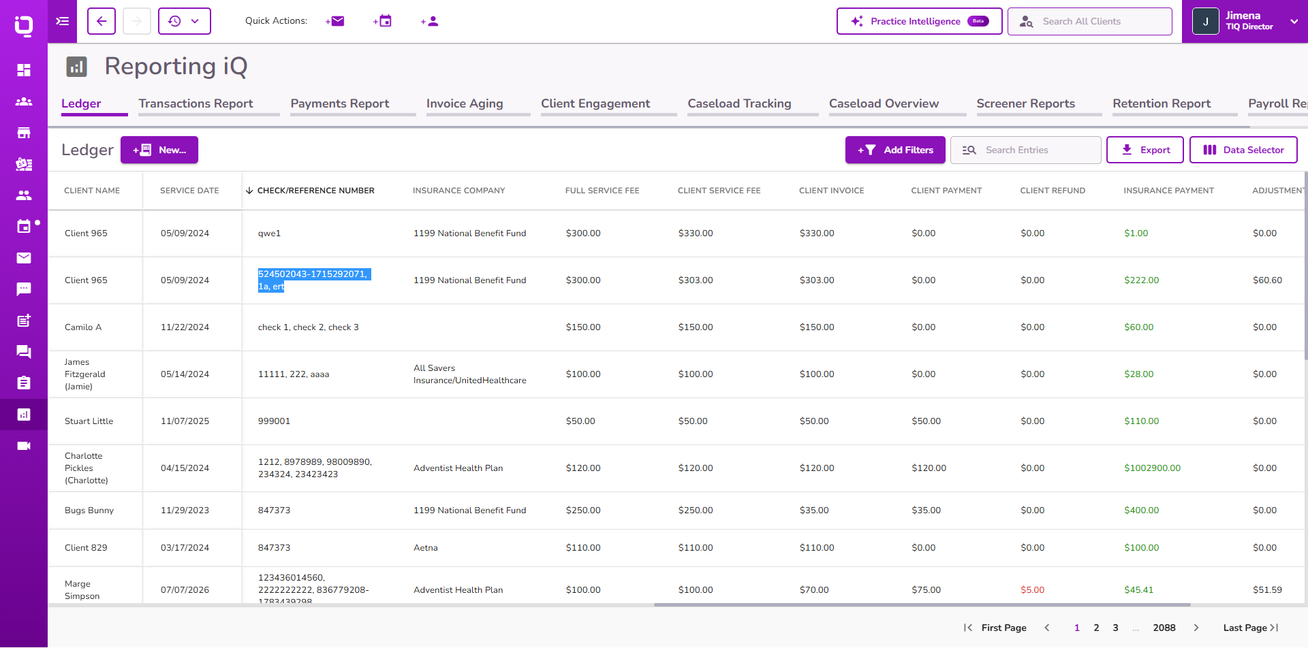Viewport: 1308px width, 648px height.
Task: Click the Search Entries input field
Action: click(1026, 150)
